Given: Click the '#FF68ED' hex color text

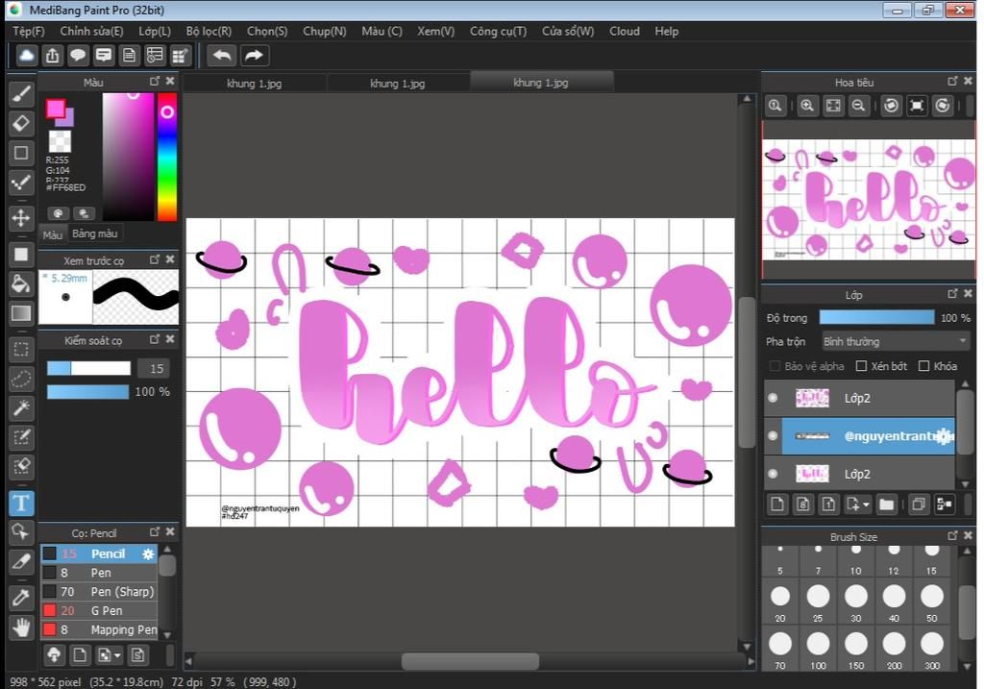Looking at the screenshot, I should tap(66, 187).
